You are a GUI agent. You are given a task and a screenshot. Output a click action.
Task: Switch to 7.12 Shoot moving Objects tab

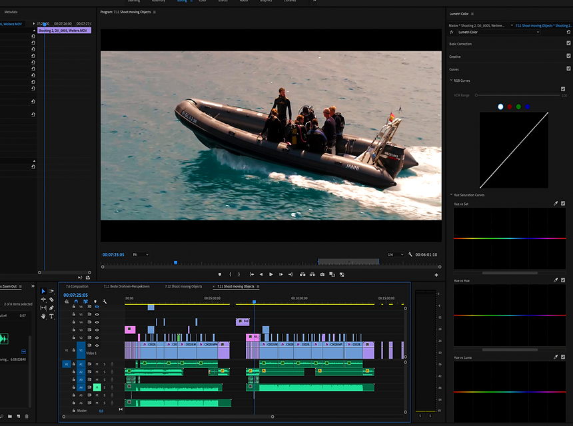[x=183, y=287]
